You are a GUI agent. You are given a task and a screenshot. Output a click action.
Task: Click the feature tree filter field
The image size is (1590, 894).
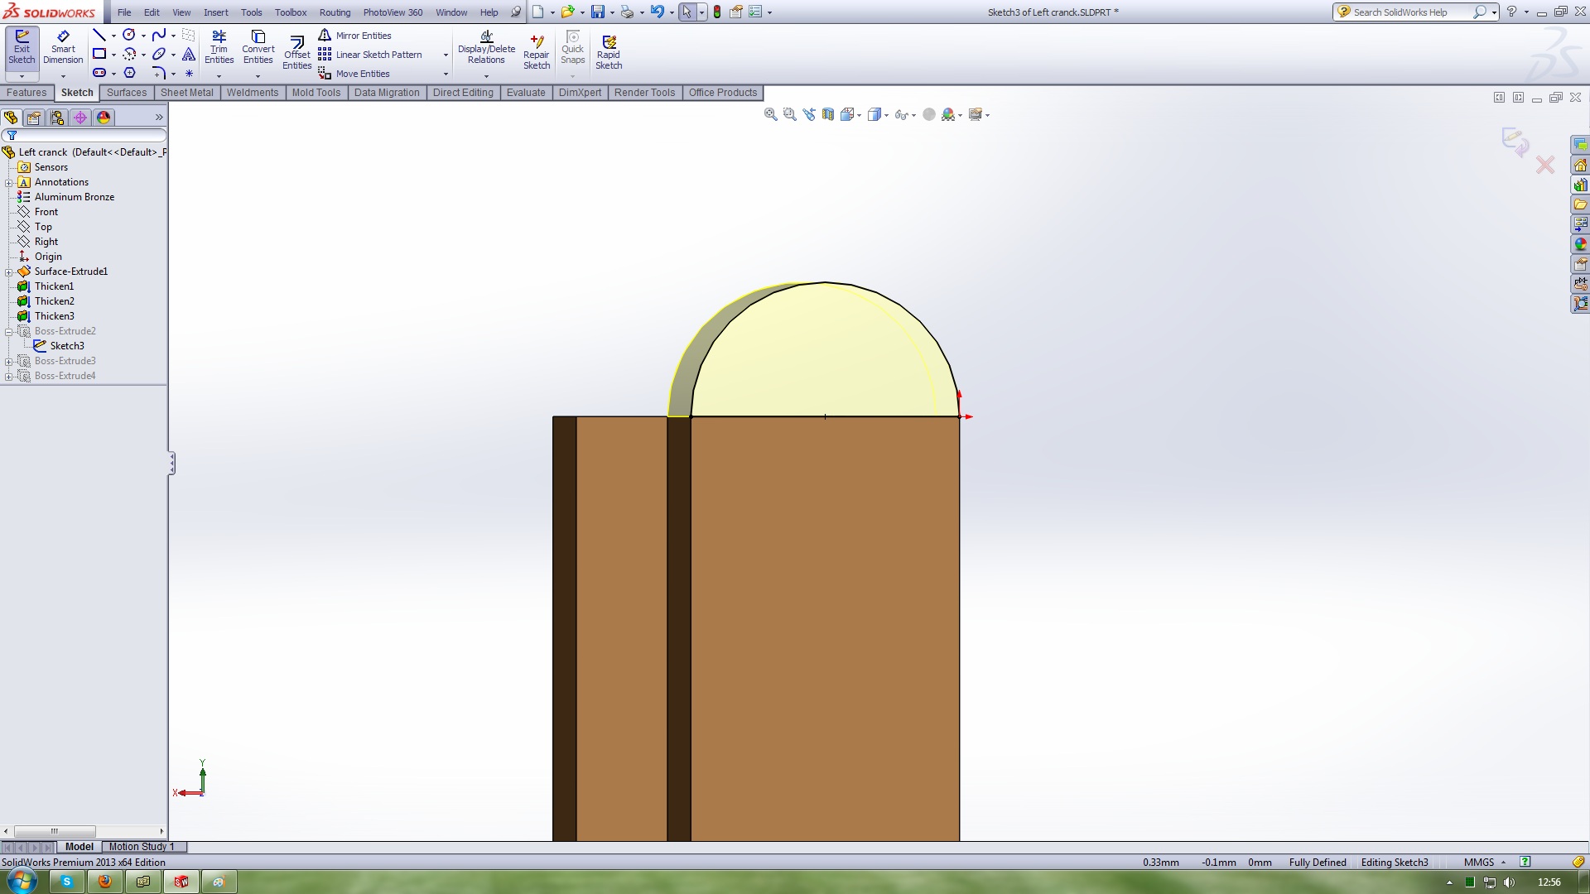click(85, 135)
